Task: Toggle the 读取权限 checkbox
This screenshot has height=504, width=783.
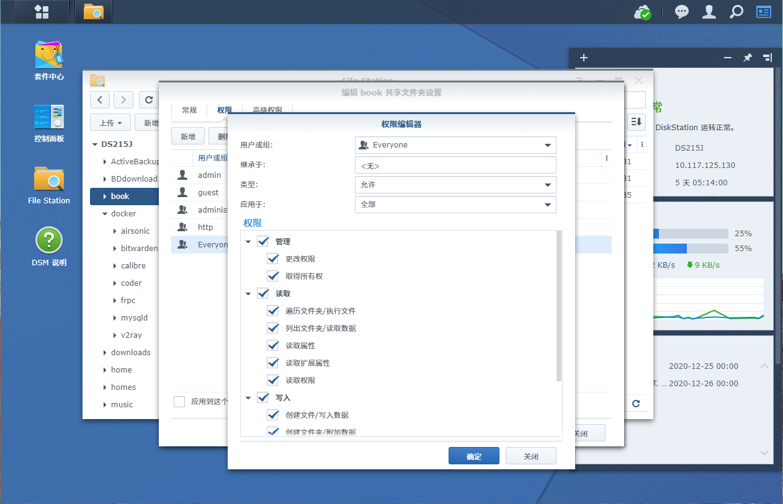Action: (x=272, y=380)
